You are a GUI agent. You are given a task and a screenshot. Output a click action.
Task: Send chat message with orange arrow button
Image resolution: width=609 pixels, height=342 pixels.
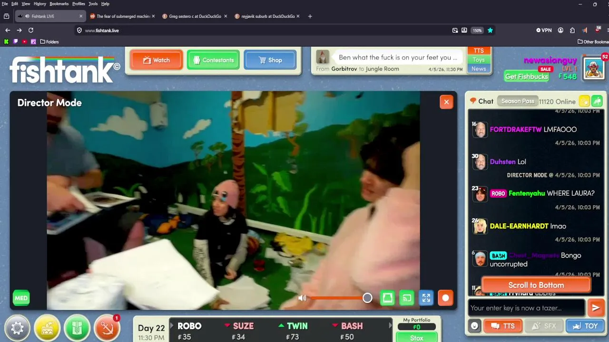point(596,308)
